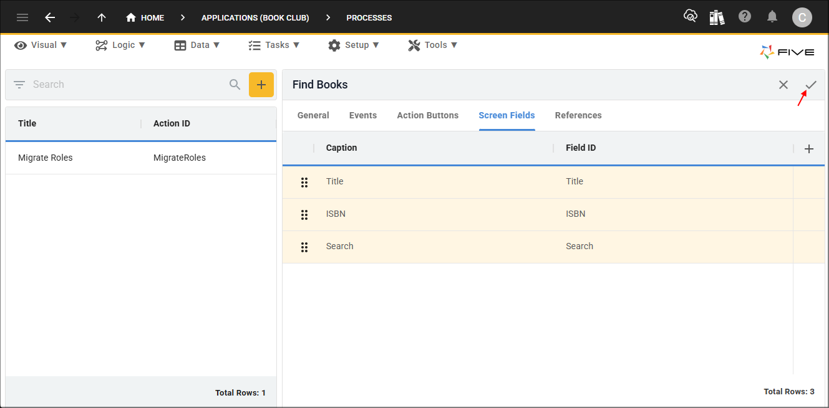Expand the Visual menu
The image size is (829, 408).
(41, 45)
